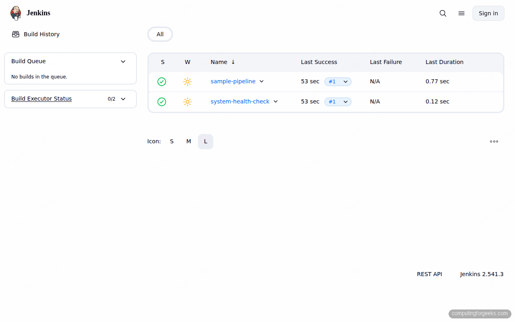Viewport: 515px width, 322px height.
Task: Click the Build Executor Status link
Action: tap(41, 99)
